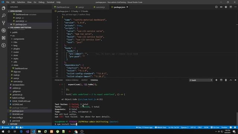Open the Explorer view in activity bar
The height and width of the screenshot is (134, 238).
[3, 8]
